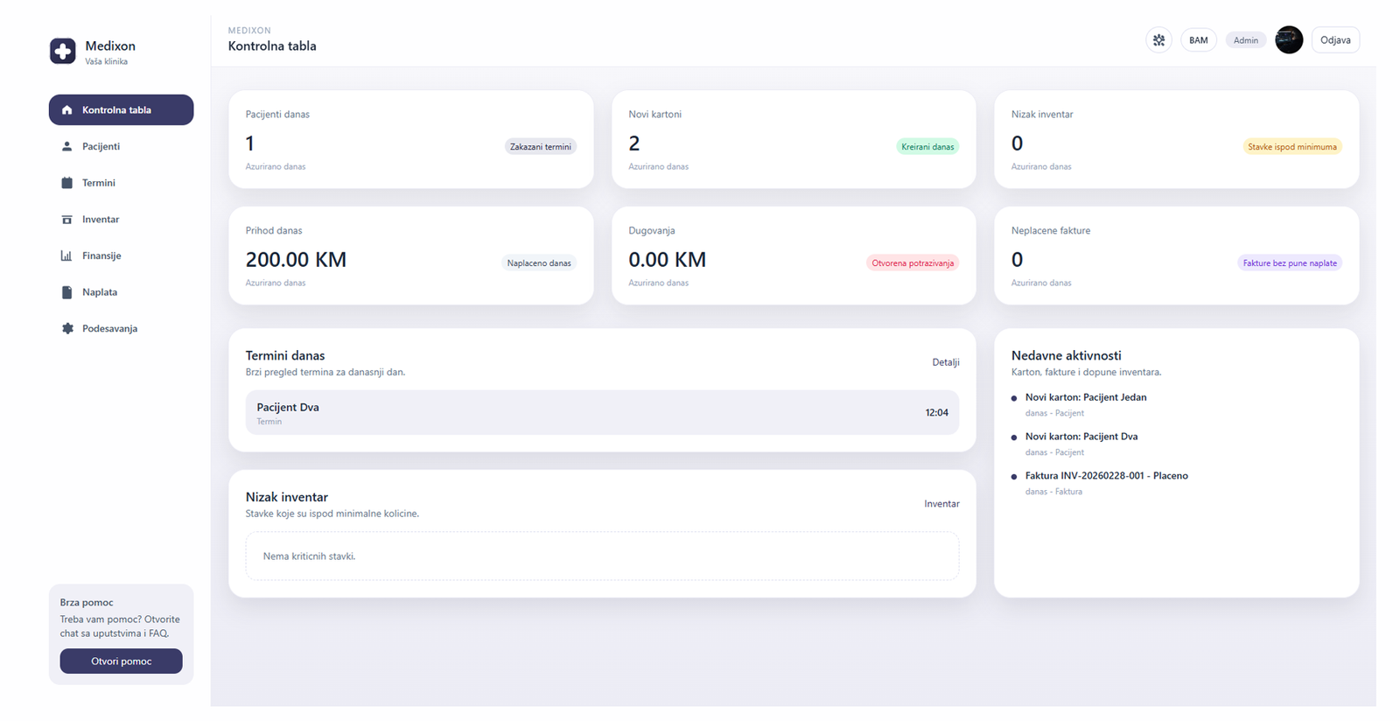
Task: Click the Inventar box icon
Action: pyautogui.click(x=66, y=220)
